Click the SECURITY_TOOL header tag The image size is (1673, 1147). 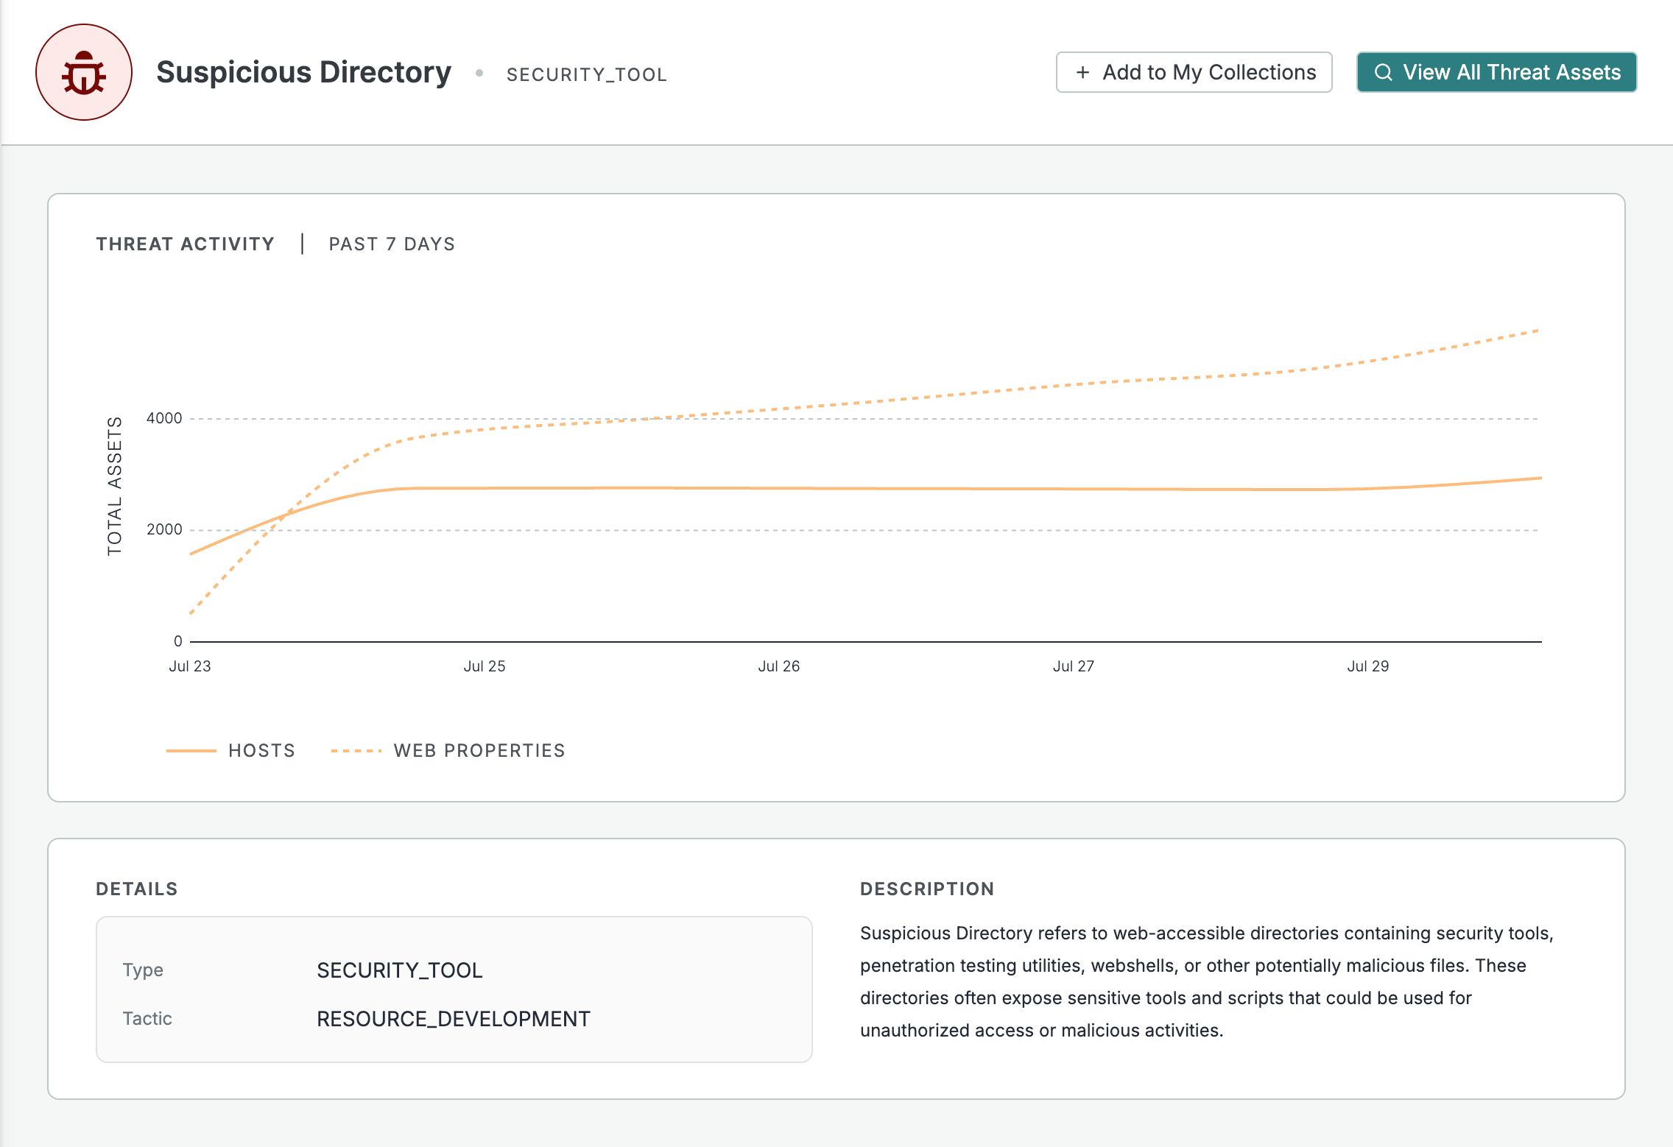tap(586, 74)
